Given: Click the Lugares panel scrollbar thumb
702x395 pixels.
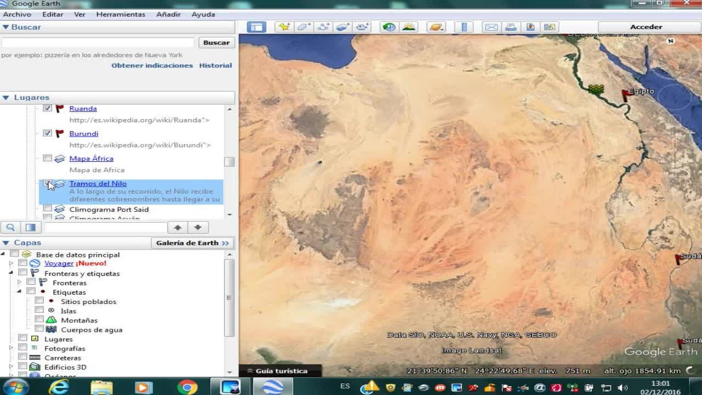Looking at the screenshot, I should [229, 162].
